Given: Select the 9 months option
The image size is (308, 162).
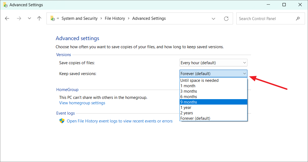Looking at the screenshot, I should pos(213,102).
